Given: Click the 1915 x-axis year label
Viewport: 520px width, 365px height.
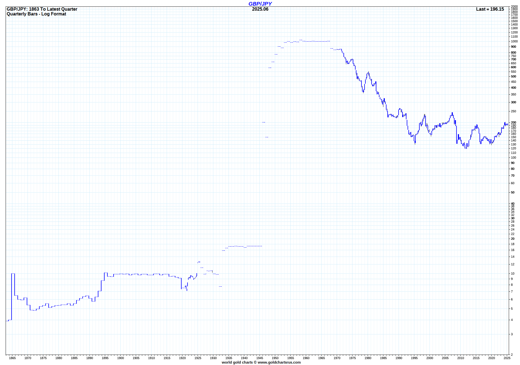Looking at the screenshot, I should click(x=167, y=358).
